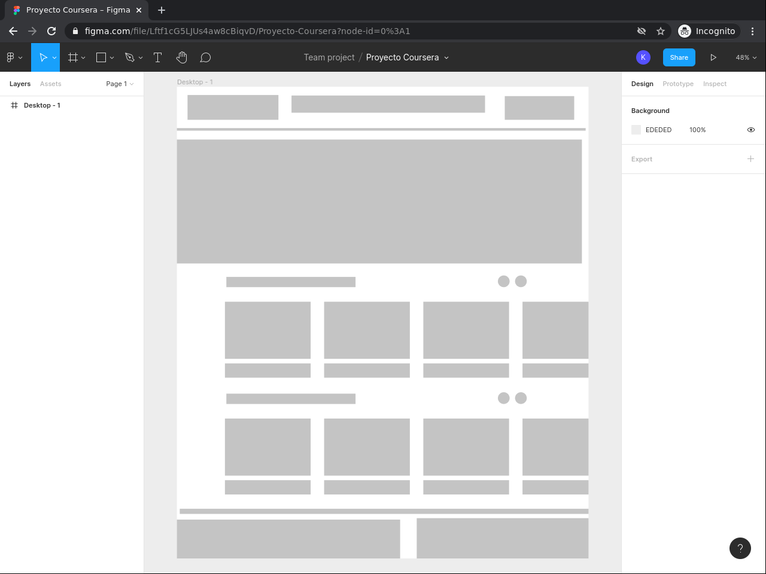Screen dimensions: 766x574
Task: Select the Comment tool
Action: 205,57
